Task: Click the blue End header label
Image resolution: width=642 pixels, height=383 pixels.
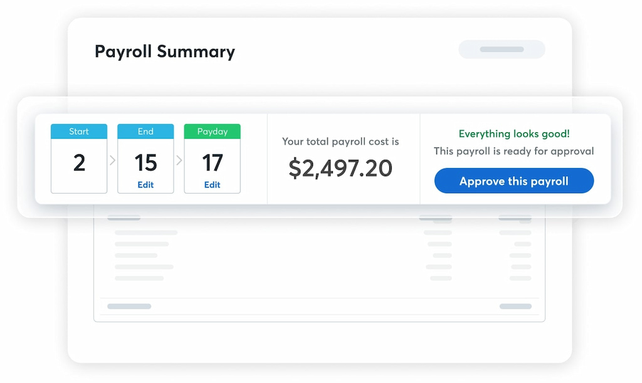Action: 145,132
